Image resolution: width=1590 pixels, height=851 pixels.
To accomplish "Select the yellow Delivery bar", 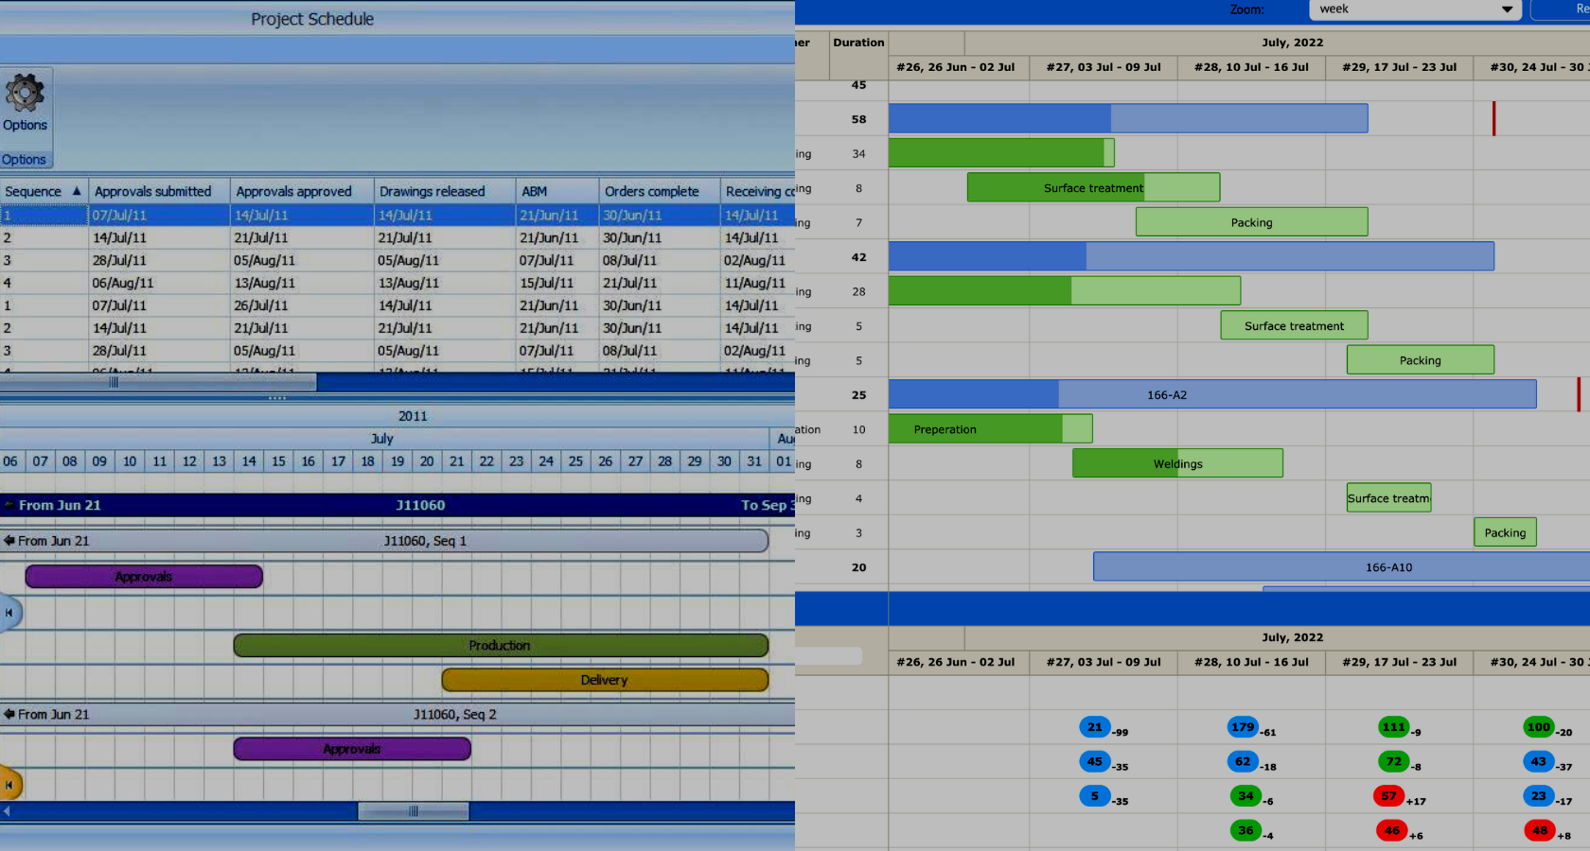I will [x=604, y=680].
